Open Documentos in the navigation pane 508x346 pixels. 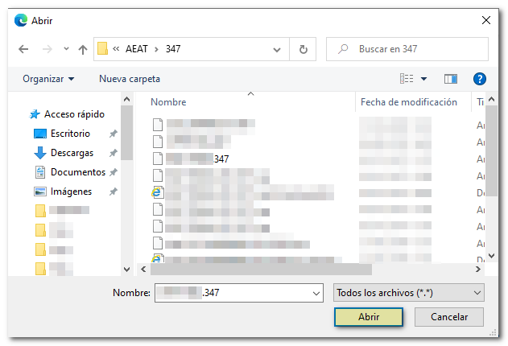pos(77,172)
